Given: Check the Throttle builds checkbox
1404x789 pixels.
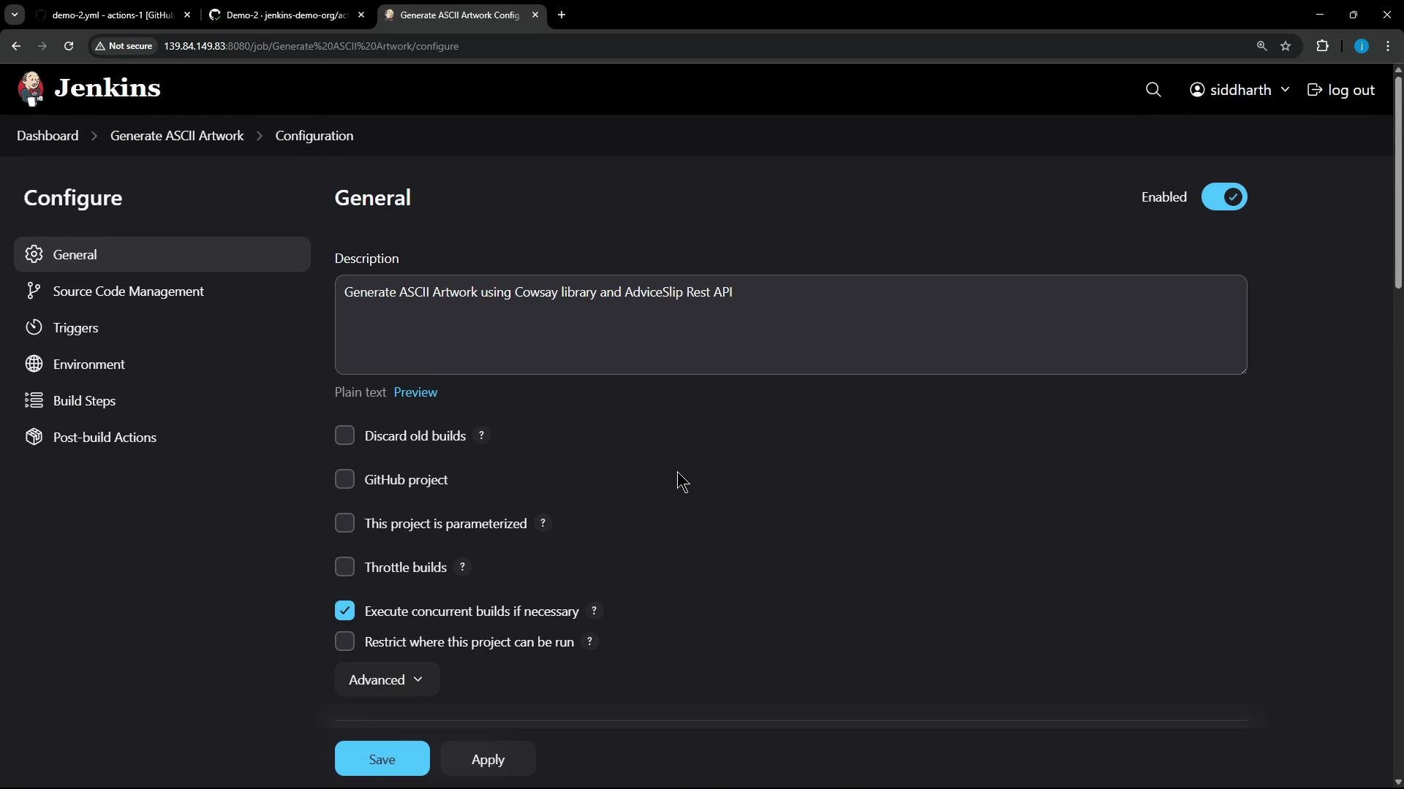Looking at the screenshot, I should point(344,567).
